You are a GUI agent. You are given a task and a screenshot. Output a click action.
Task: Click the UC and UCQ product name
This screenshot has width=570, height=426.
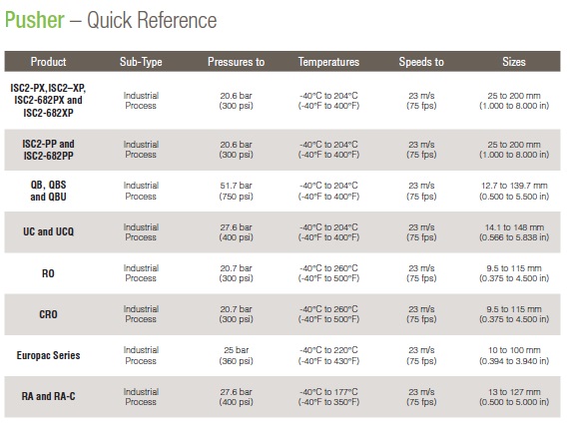pyautogui.click(x=48, y=231)
